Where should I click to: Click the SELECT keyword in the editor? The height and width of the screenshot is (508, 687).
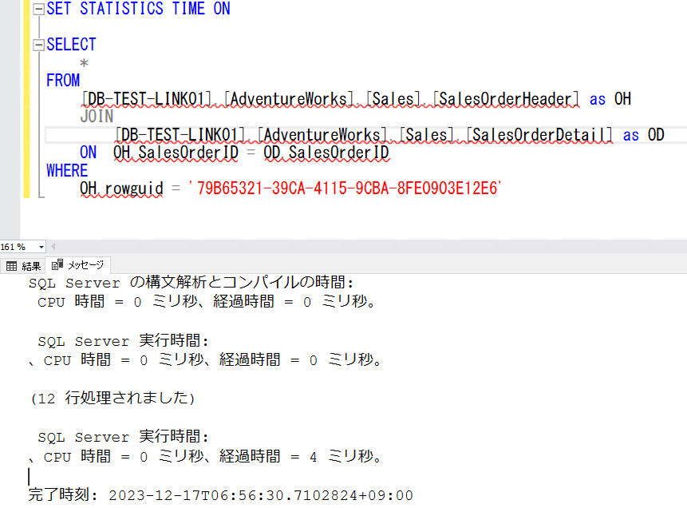70,45
